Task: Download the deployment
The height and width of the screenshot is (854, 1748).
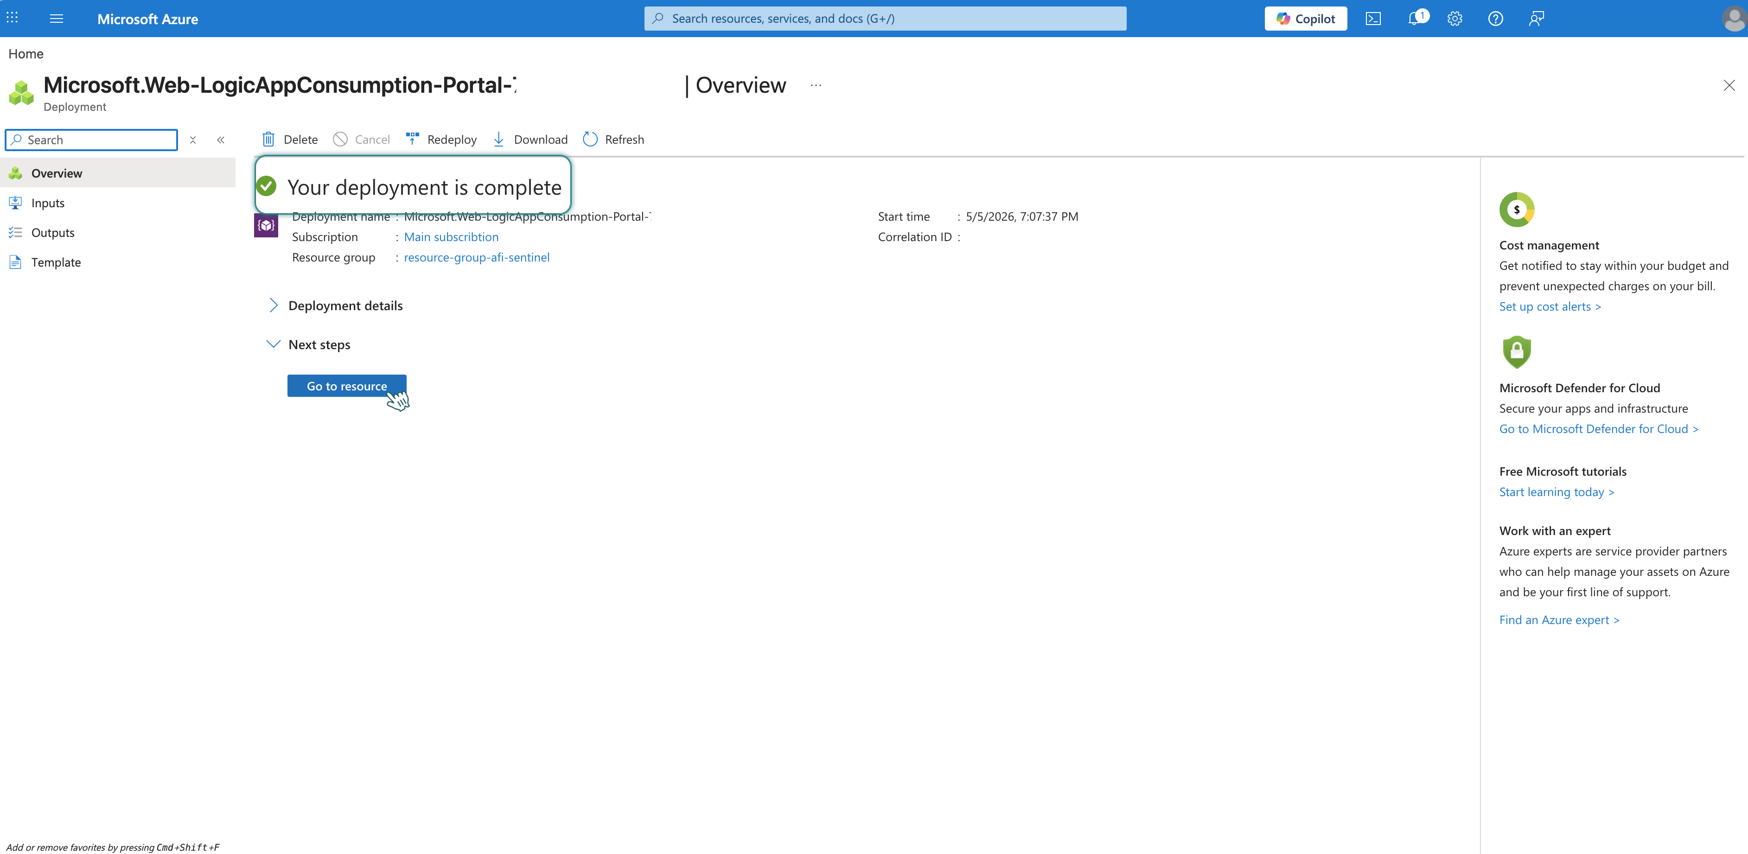Action: [x=530, y=139]
